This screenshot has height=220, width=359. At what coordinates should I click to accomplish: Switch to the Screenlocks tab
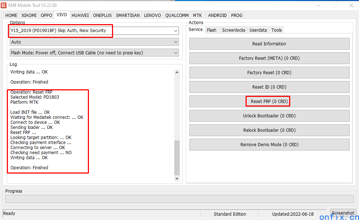(x=234, y=30)
